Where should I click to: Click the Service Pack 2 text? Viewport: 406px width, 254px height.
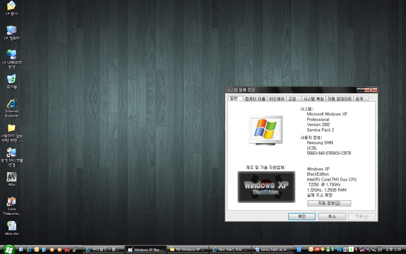pos(320,130)
